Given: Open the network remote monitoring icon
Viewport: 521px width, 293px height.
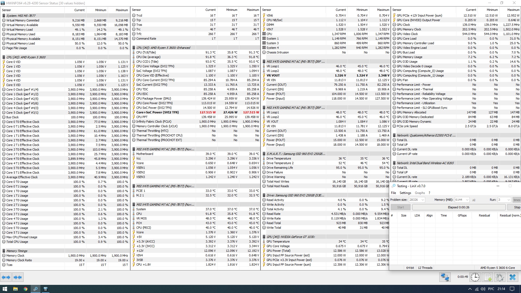Looking at the screenshot, I should click(x=445, y=277).
